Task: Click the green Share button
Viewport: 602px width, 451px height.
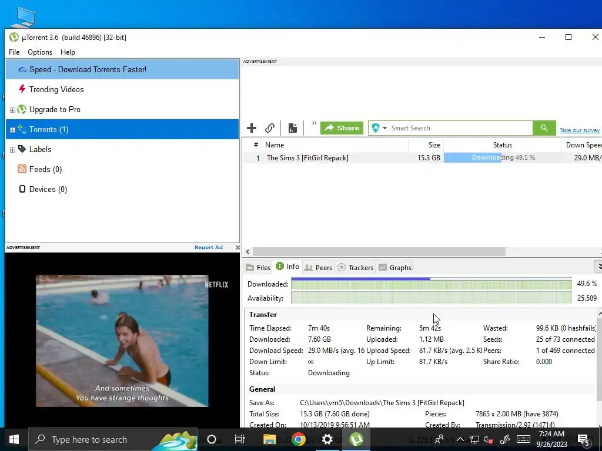Action: click(x=342, y=128)
